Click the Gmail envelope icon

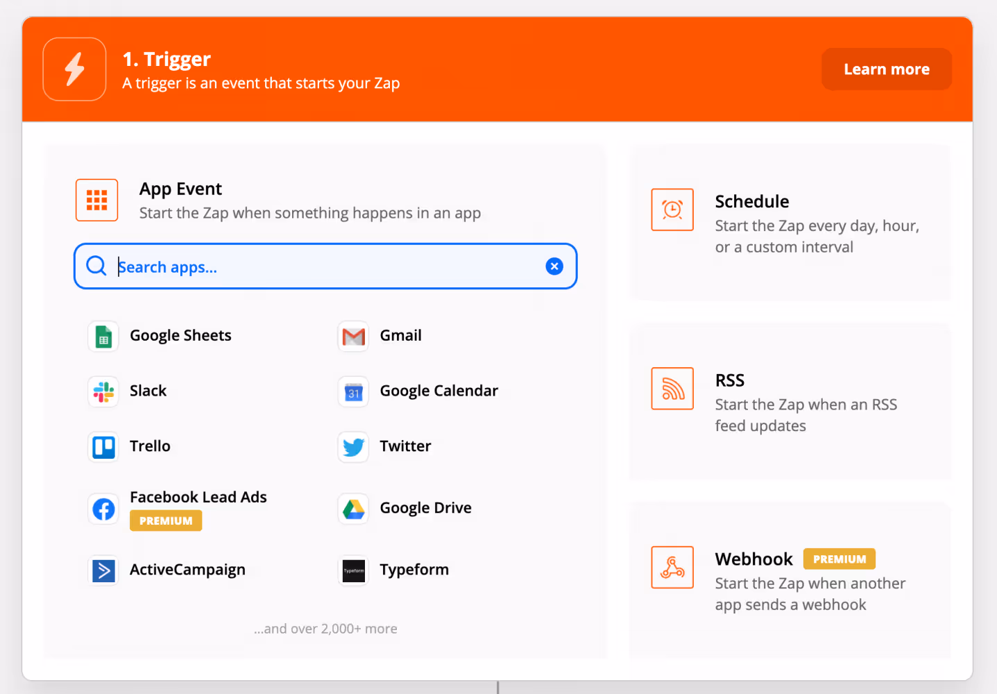353,336
